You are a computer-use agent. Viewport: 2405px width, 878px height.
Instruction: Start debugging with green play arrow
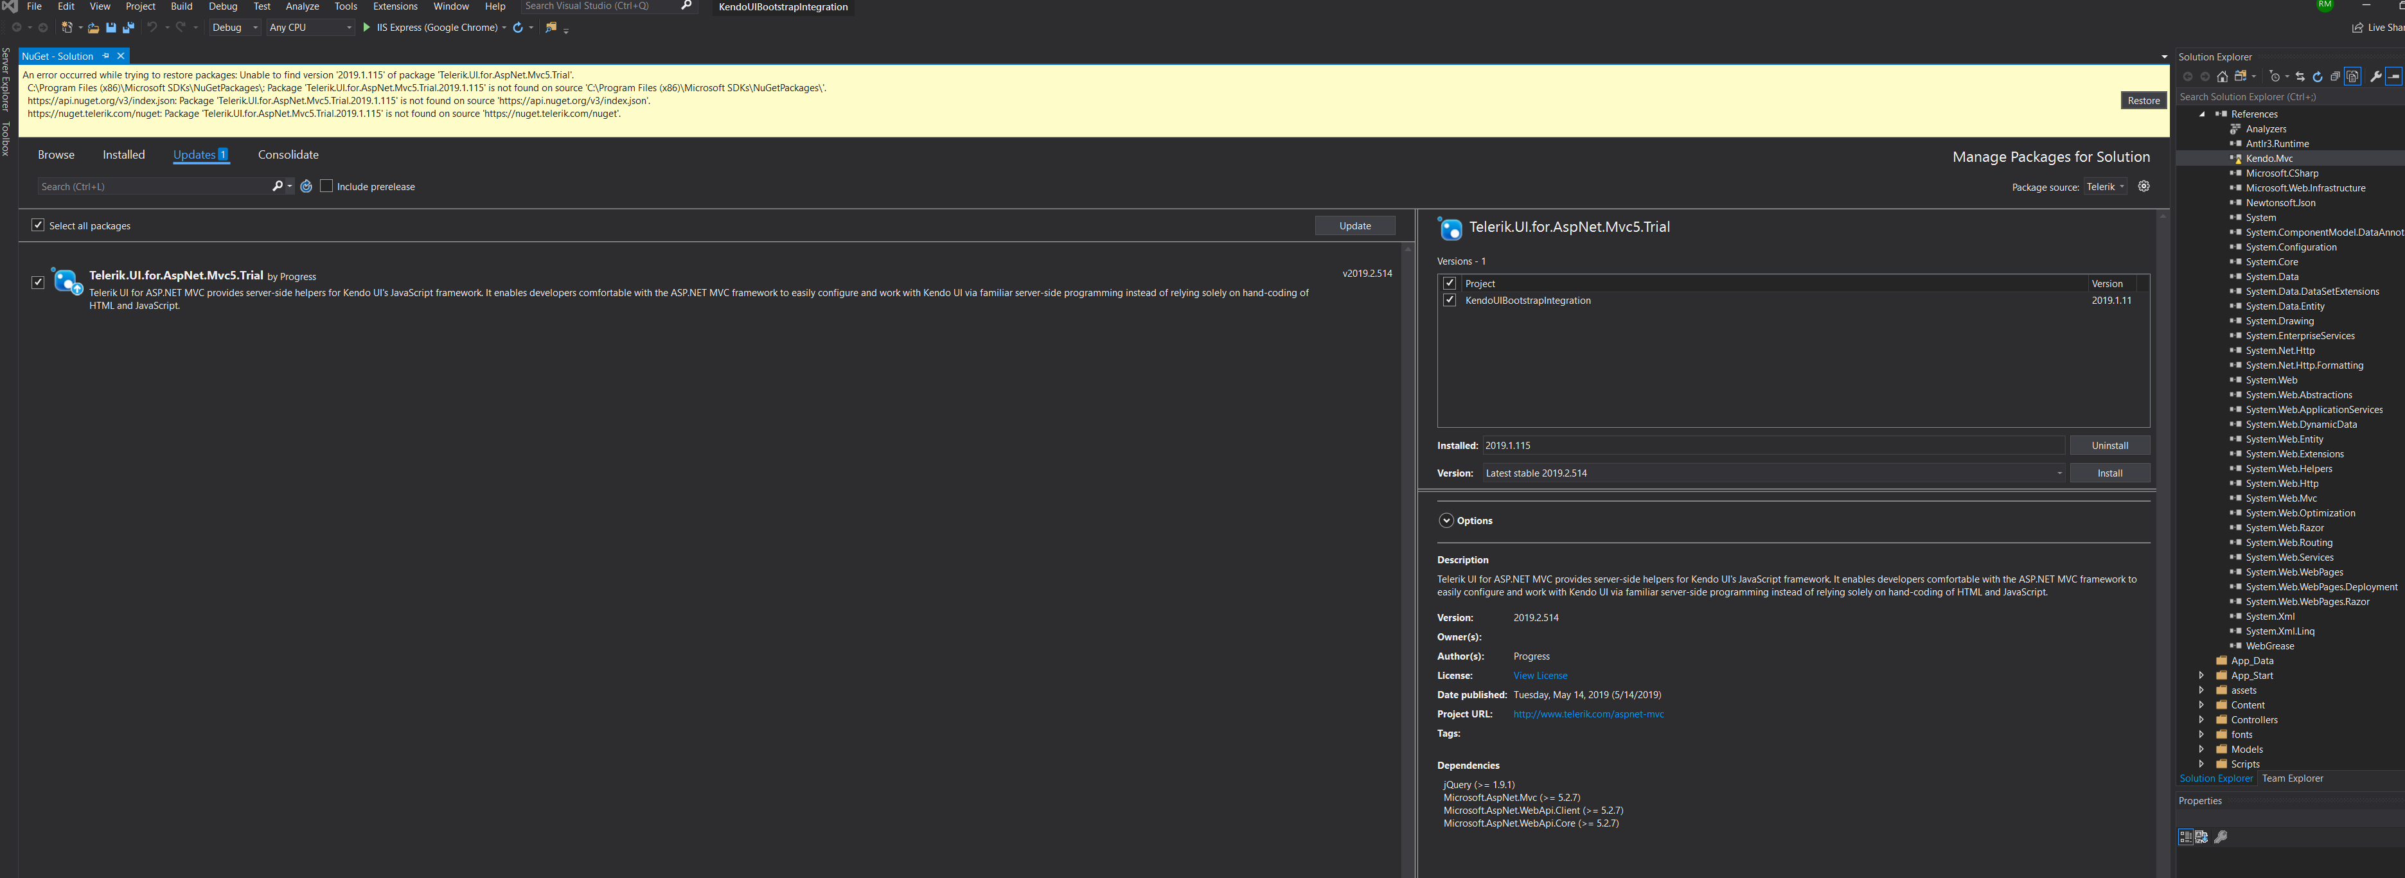[367, 28]
